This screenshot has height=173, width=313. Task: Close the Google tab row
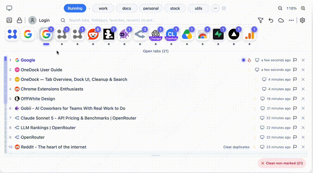303,60
